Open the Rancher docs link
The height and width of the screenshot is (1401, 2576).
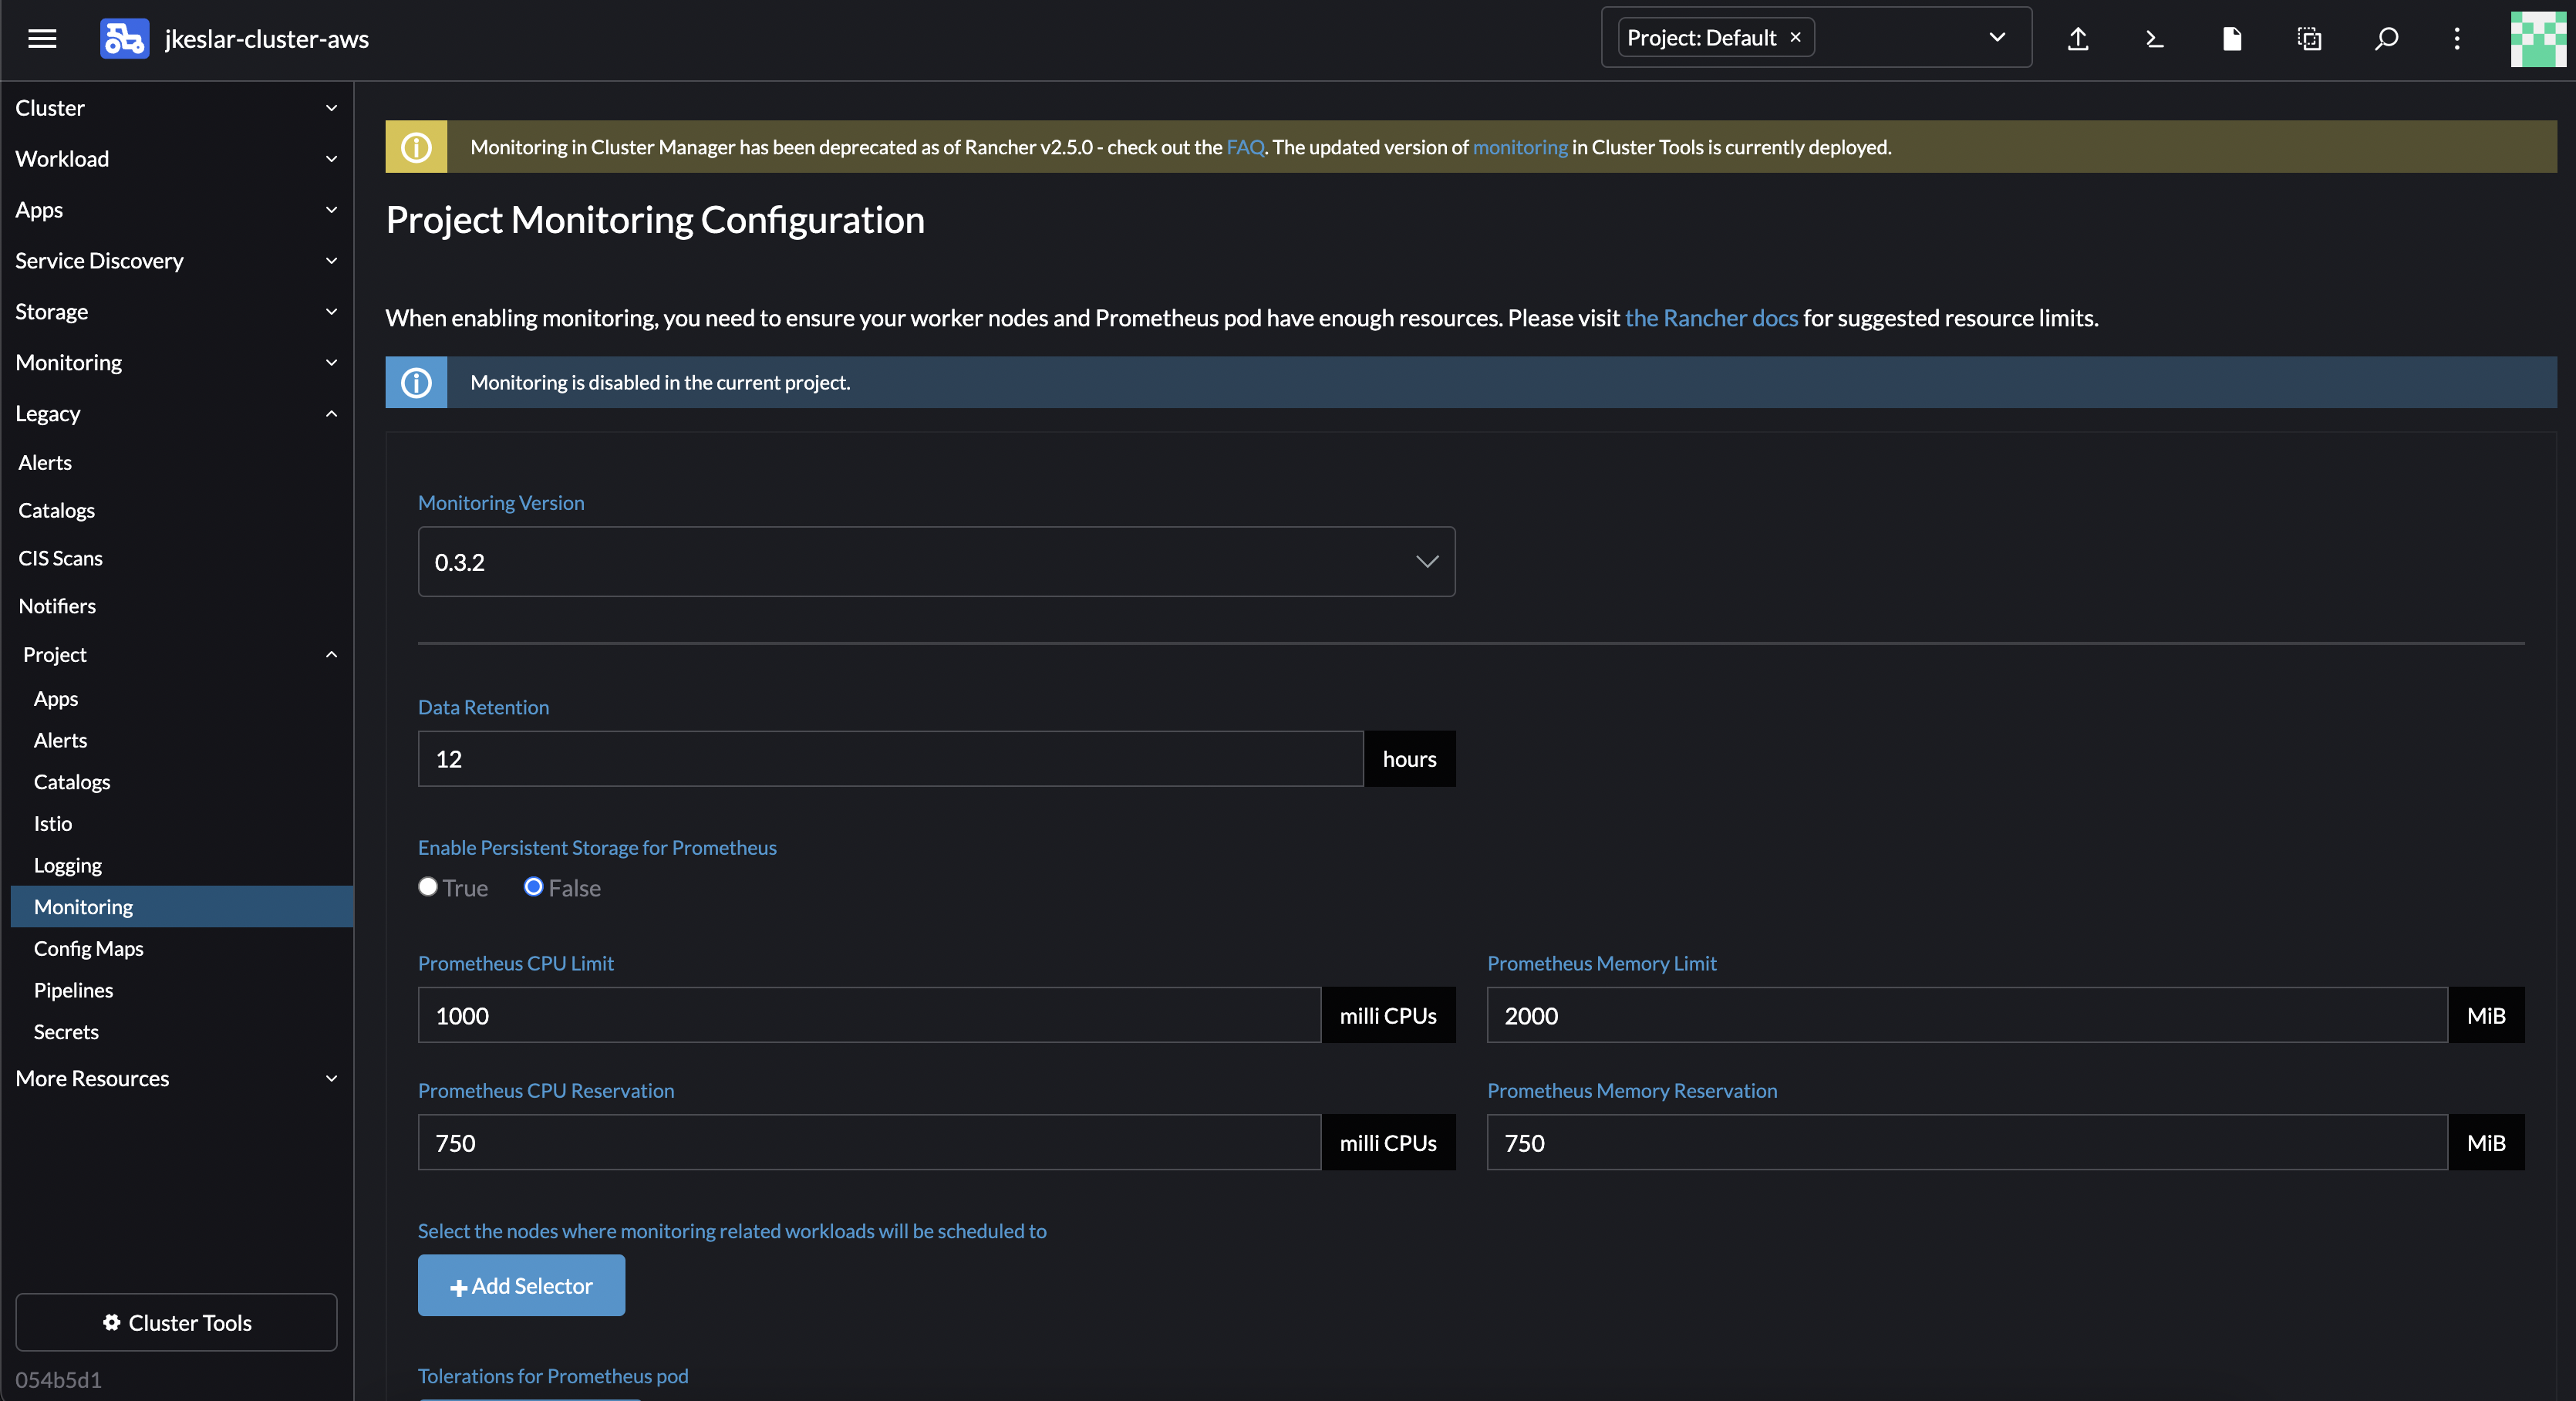[1711, 318]
